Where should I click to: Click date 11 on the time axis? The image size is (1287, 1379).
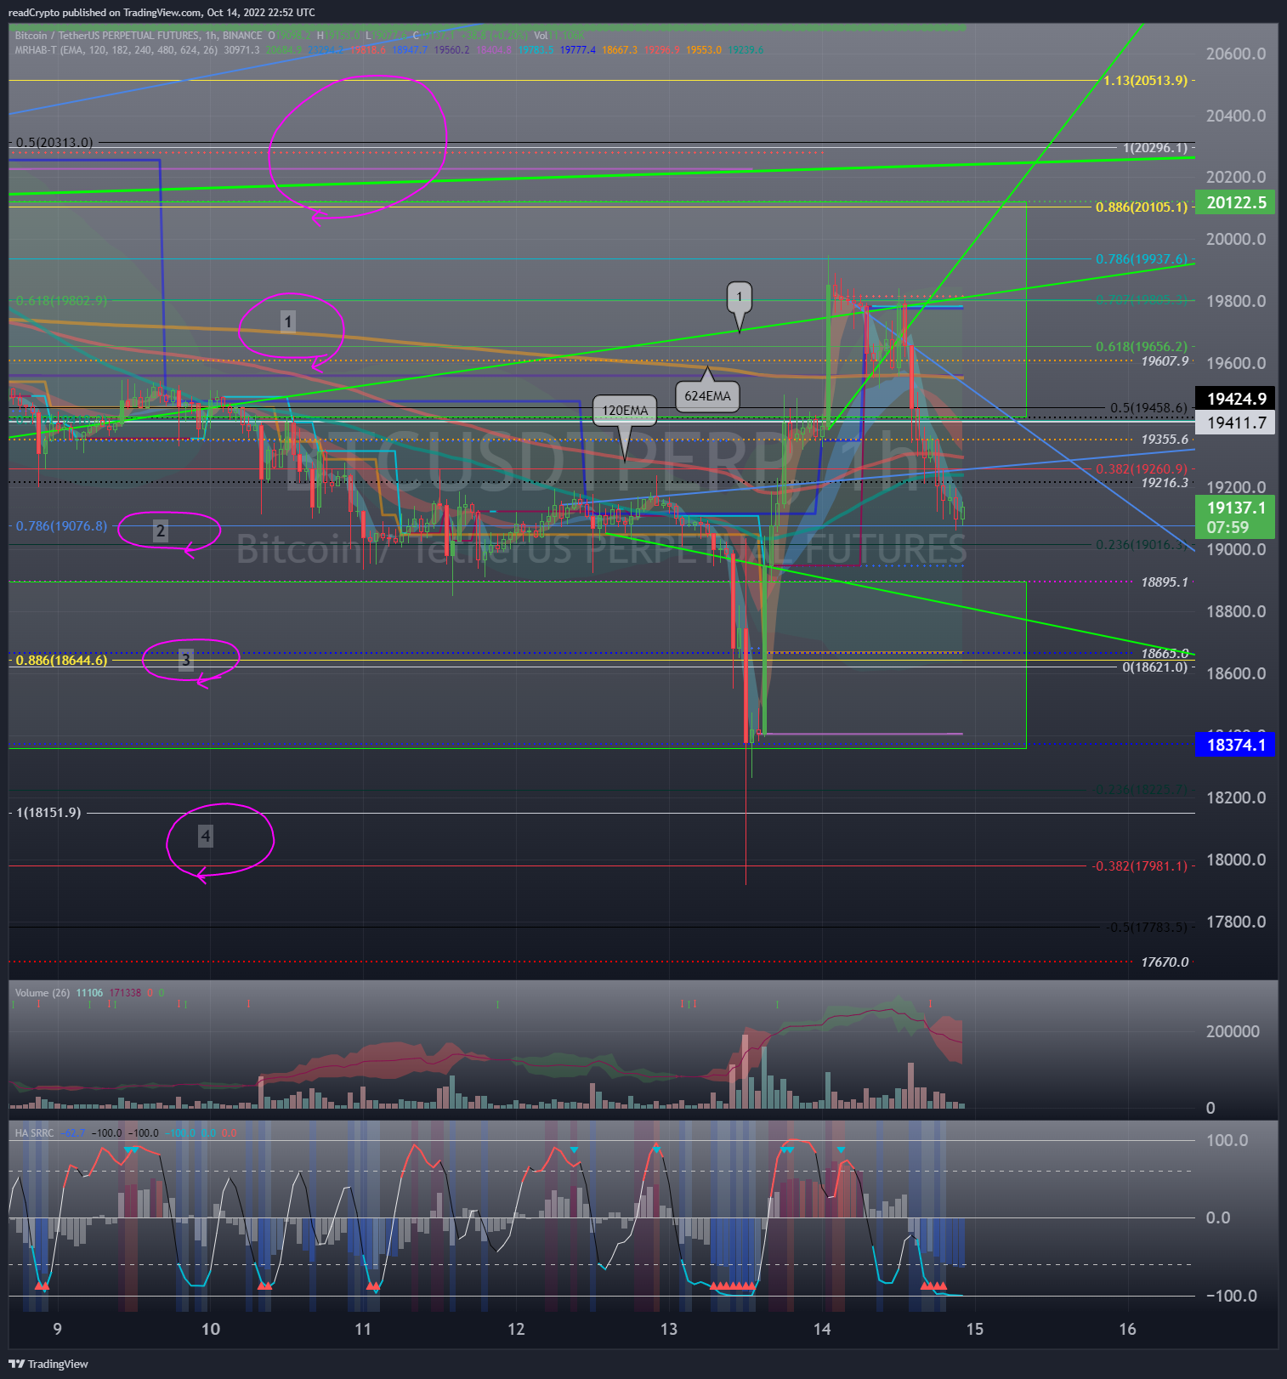coord(363,1329)
